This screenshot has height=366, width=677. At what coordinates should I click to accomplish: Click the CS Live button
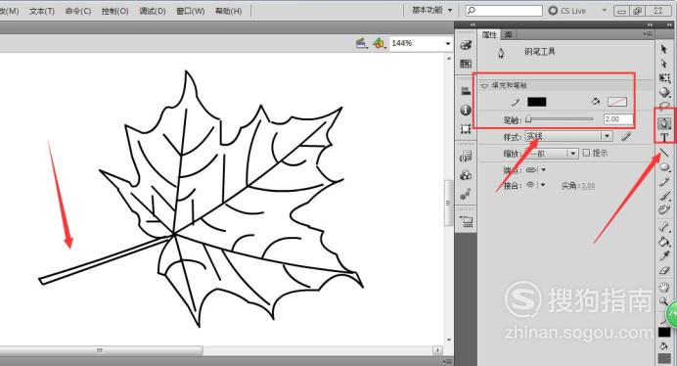point(566,11)
